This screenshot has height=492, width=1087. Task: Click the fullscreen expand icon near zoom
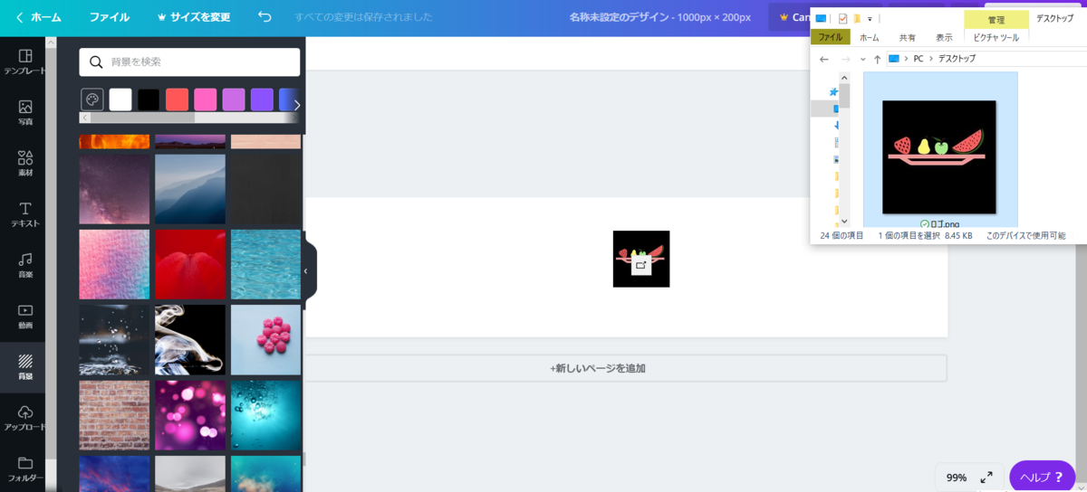[986, 477]
